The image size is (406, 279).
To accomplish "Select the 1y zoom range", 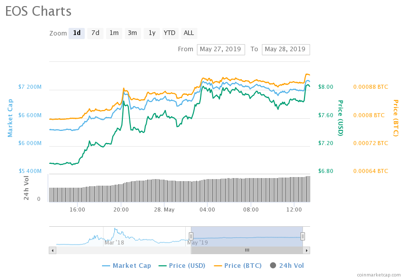I will (x=151, y=33).
